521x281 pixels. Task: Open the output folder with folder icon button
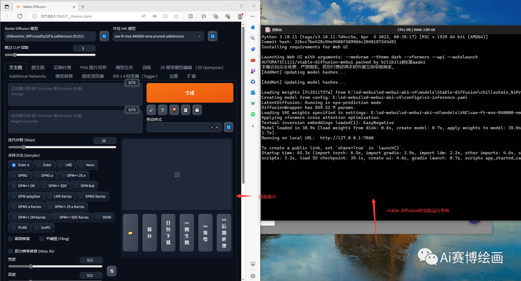pyautogui.click(x=130, y=233)
